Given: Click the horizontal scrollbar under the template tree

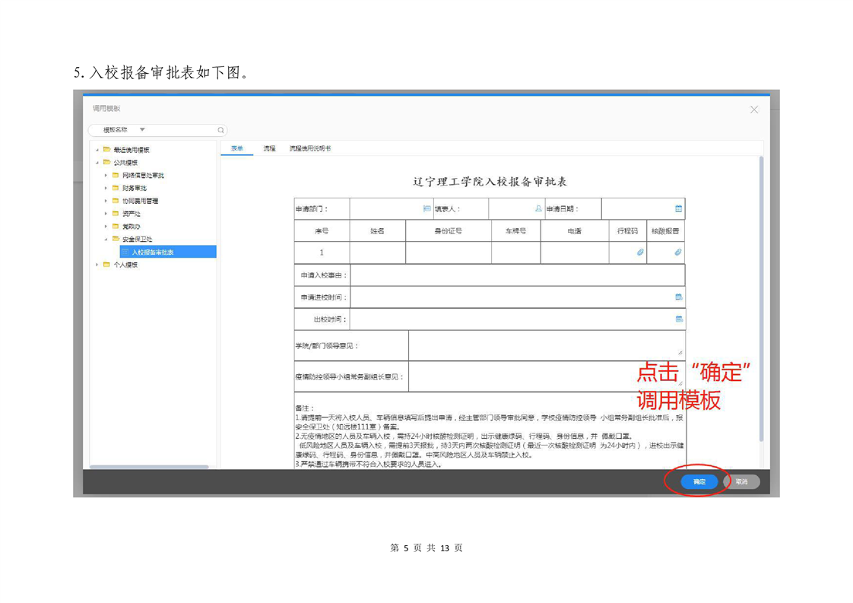Looking at the screenshot, I should point(149,466).
